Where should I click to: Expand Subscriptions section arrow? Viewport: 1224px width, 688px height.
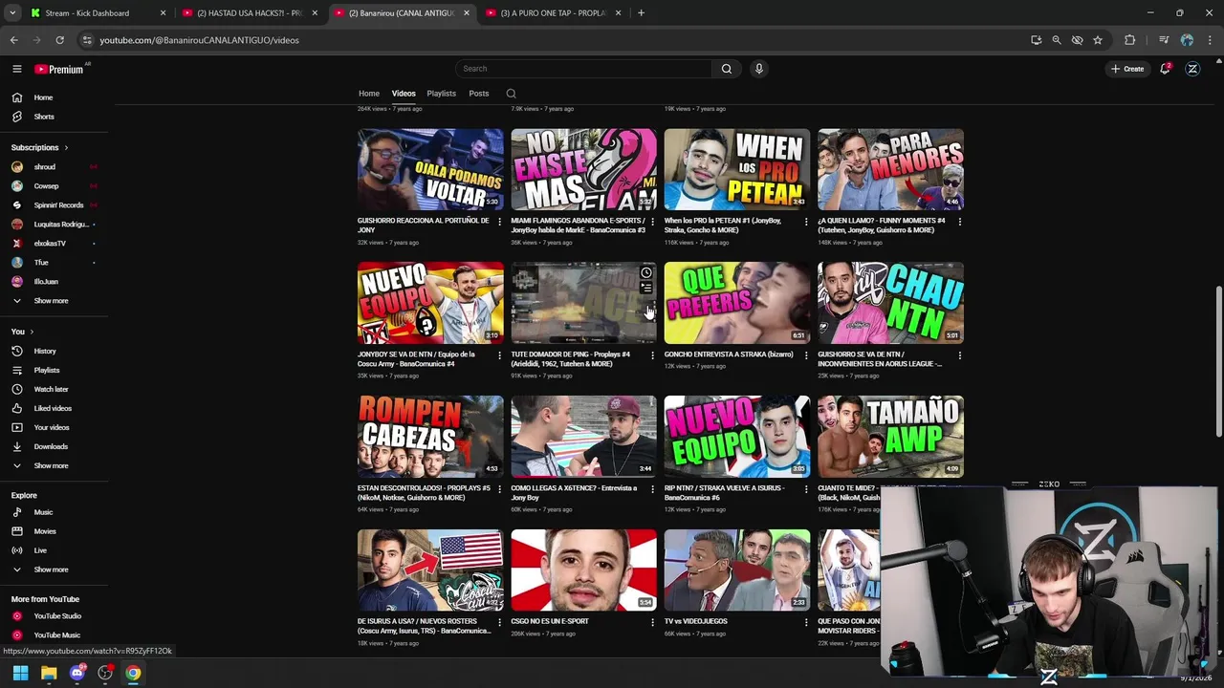[66, 147]
